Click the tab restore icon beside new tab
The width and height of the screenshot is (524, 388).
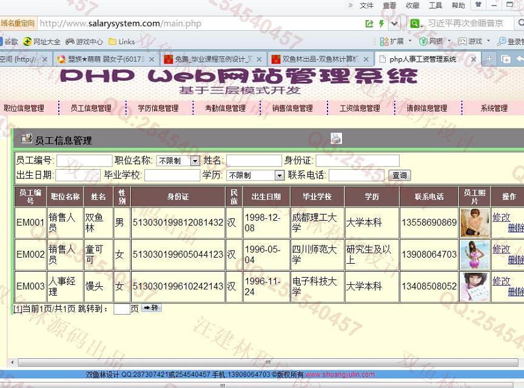(x=506, y=59)
